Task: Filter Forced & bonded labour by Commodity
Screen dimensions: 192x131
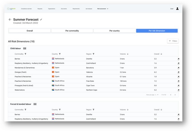Action: pyautogui.click(x=25, y=109)
